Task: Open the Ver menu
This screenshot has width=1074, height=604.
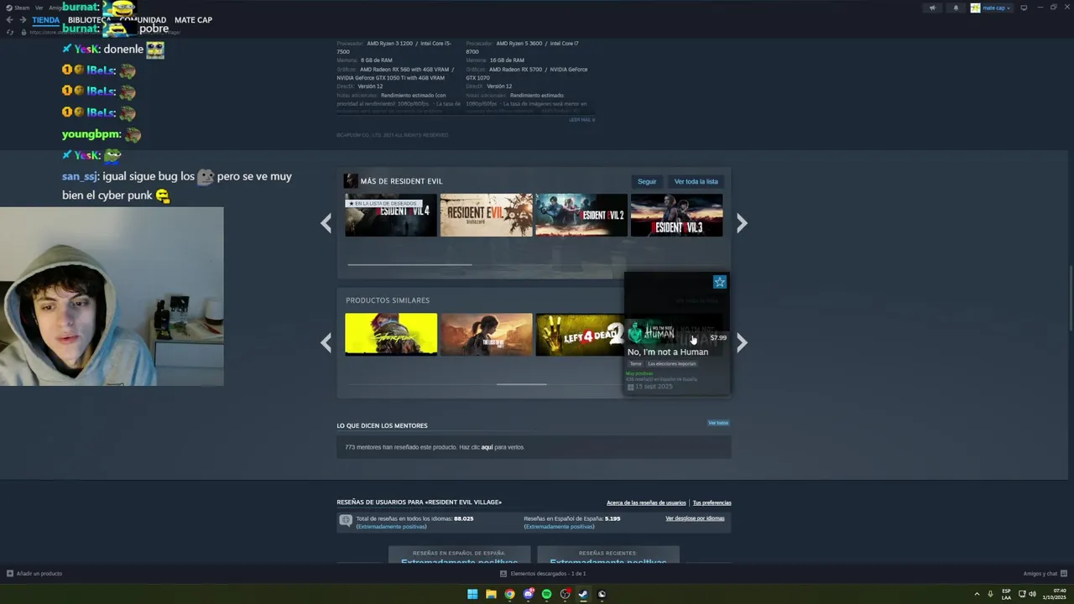Action: pos(39,8)
